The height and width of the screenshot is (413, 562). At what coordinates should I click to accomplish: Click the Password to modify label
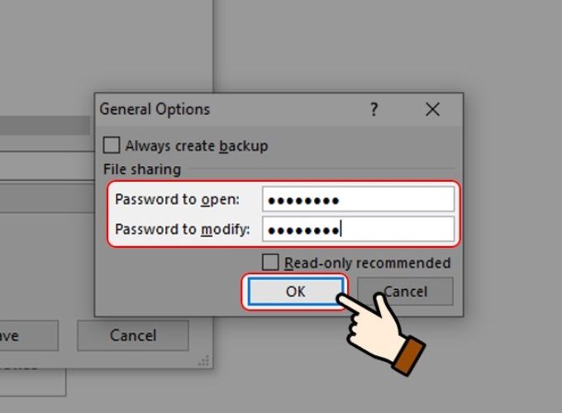(x=183, y=230)
